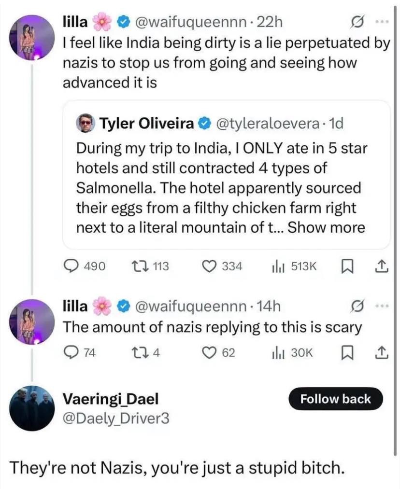Click the Grok slash icon on first tweet
Viewport: 400px width, 489px height.
click(358, 22)
